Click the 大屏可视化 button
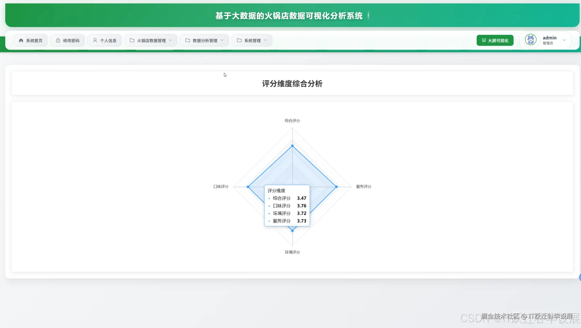 [495, 40]
